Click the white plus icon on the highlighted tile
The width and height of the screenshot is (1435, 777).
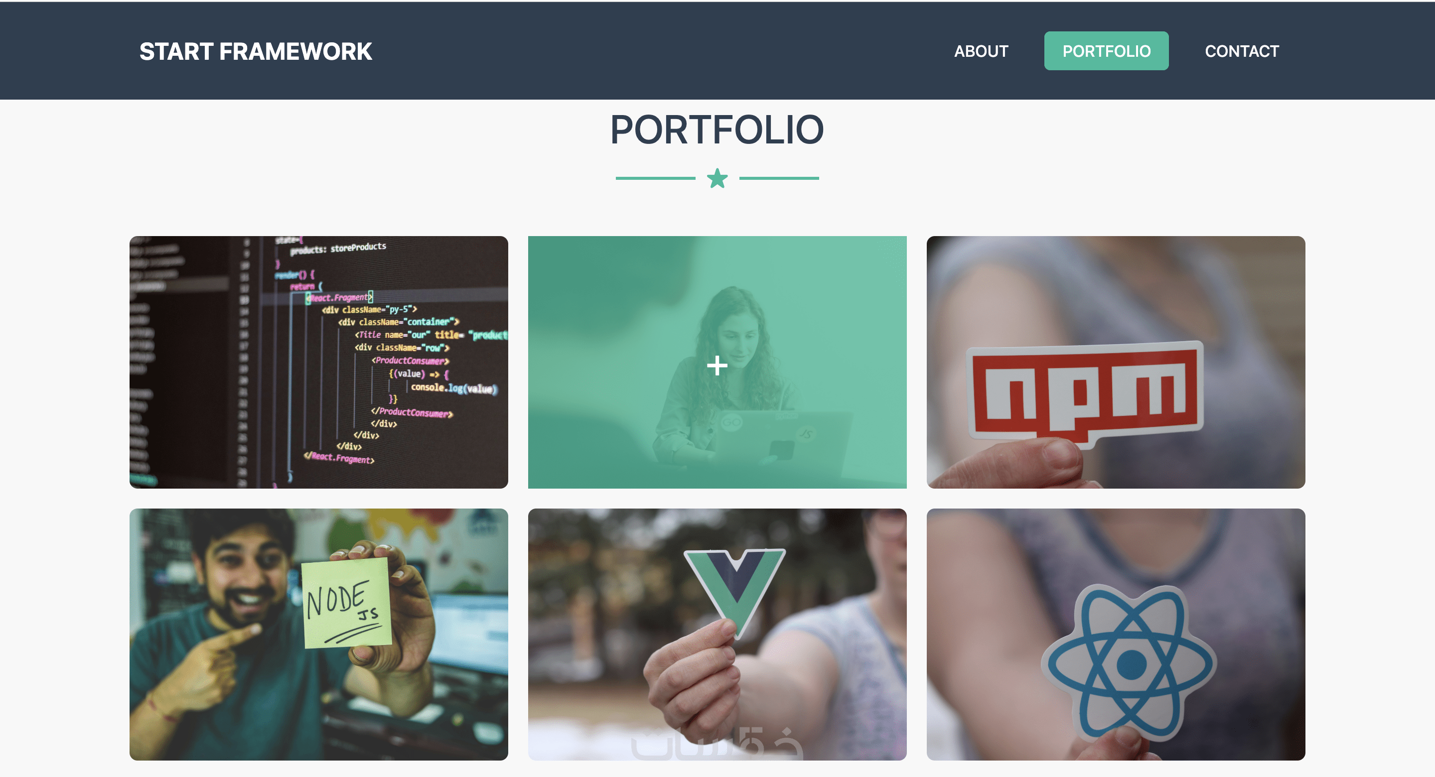point(717,366)
